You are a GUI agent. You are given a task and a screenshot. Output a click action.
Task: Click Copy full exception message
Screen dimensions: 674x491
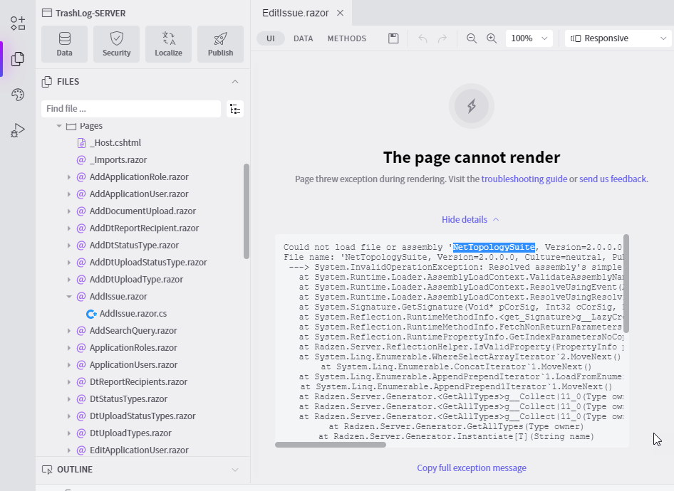coord(472,468)
